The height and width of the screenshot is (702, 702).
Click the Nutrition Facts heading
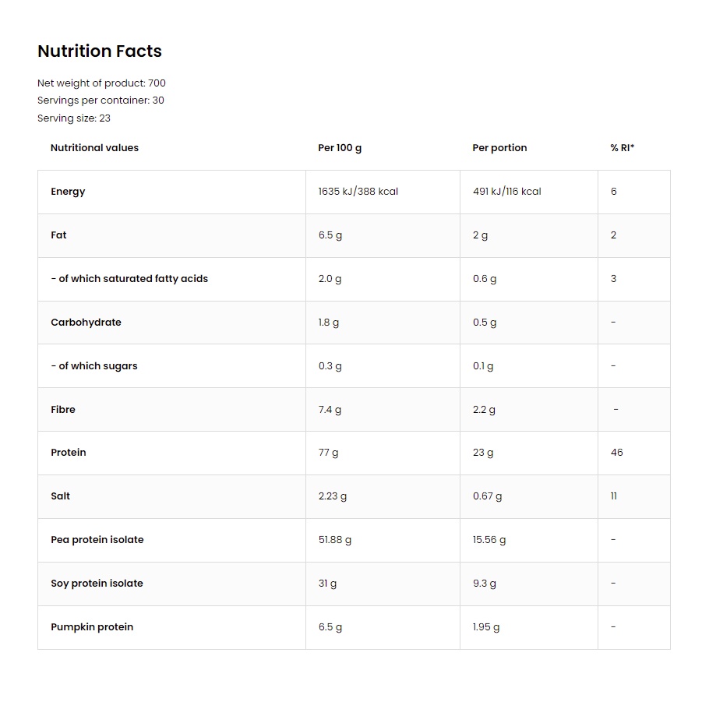coord(100,51)
